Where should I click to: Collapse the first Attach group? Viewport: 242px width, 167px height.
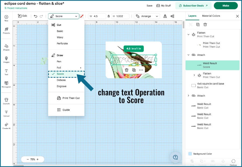pyautogui.click(x=188, y=55)
